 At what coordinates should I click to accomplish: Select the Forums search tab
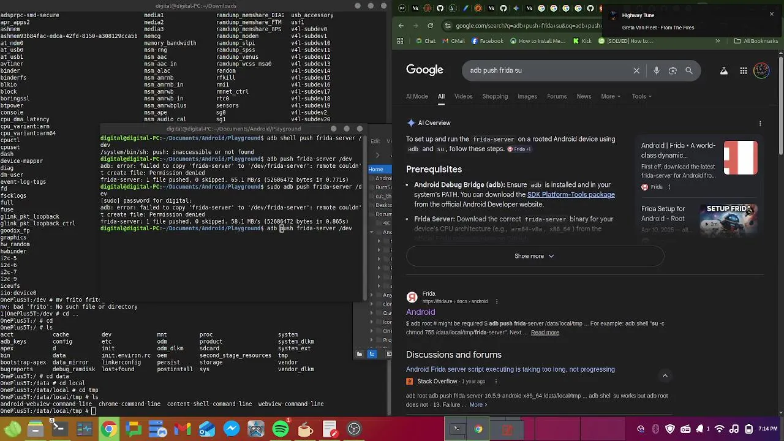(557, 96)
